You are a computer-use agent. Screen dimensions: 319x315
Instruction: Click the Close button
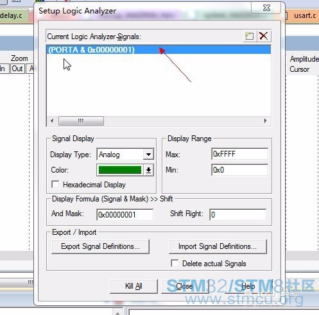coord(184,286)
